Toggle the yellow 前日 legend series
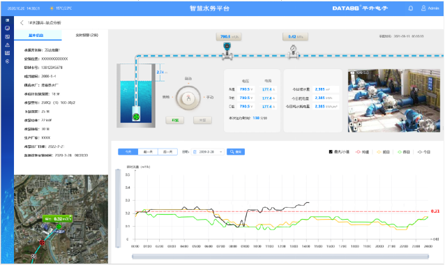Viewport: 445px width, 265px height. (x=383, y=152)
